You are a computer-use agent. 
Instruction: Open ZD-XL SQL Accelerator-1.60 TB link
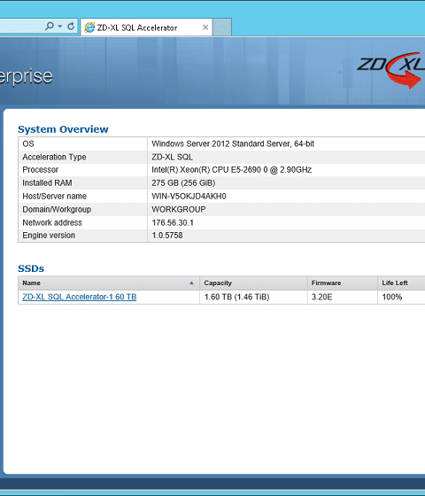point(80,297)
